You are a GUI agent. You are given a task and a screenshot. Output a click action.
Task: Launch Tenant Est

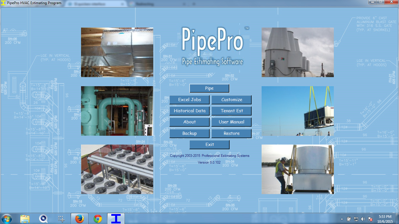click(x=232, y=111)
